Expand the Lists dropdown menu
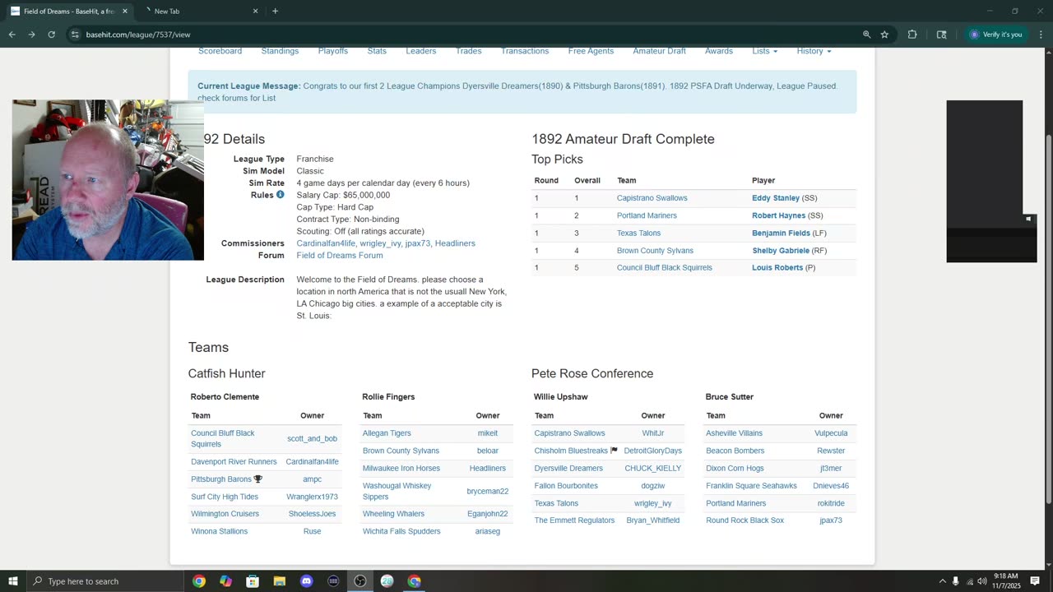 coord(764,51)
